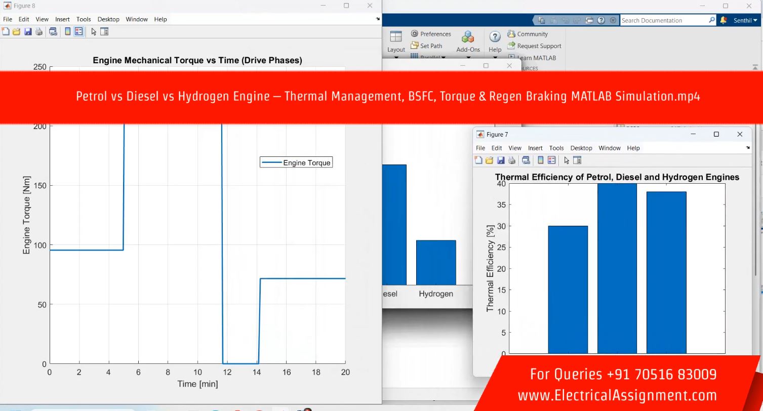This screenshot has height=411, width=763.
Task: Open Community link in MATLAB toolstrip
Action: point(528,34)
